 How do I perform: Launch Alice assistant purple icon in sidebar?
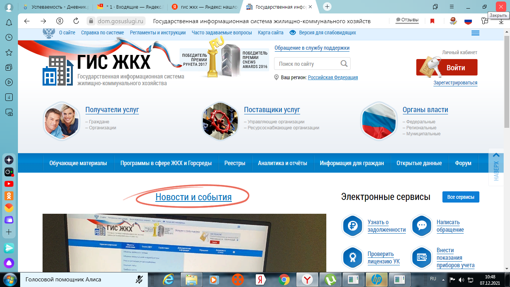9,263
